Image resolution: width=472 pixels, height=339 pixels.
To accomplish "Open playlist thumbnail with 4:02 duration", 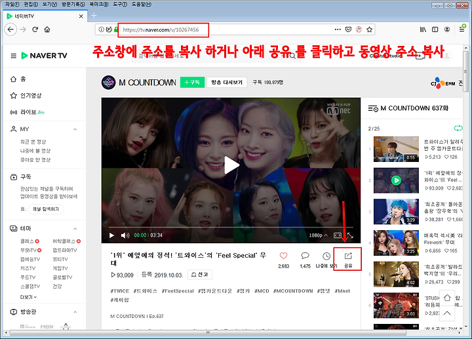I will pyautogui.click(x=396, y=274).
